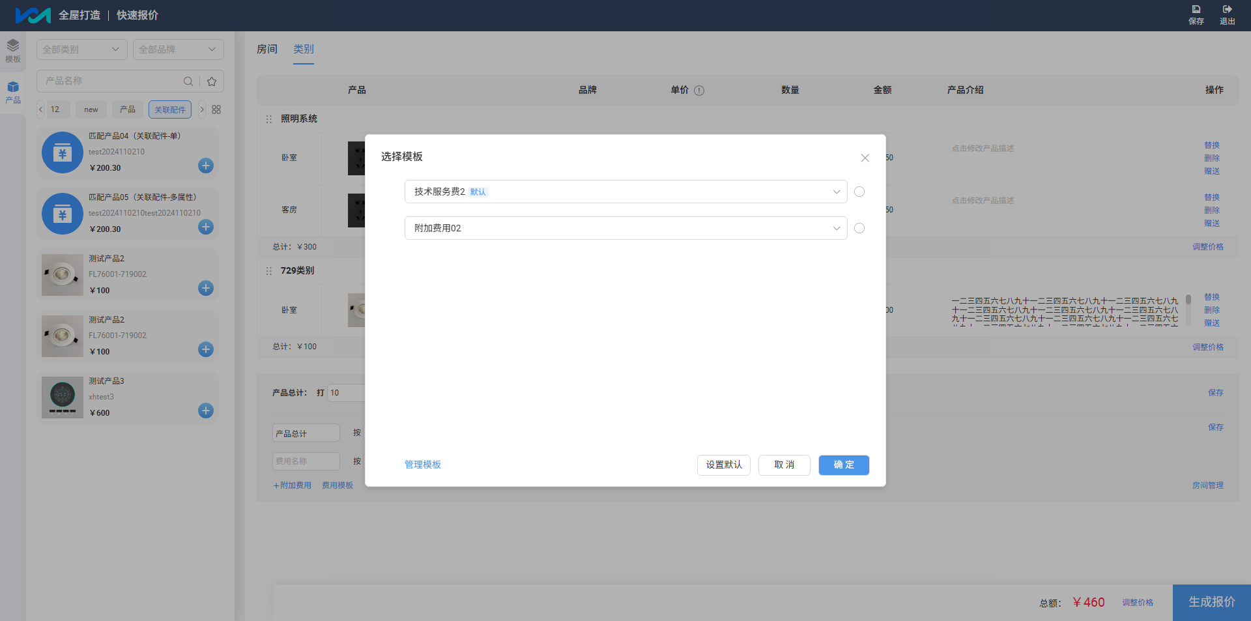Click the 房间管理 link

(x=1208, y=485)
